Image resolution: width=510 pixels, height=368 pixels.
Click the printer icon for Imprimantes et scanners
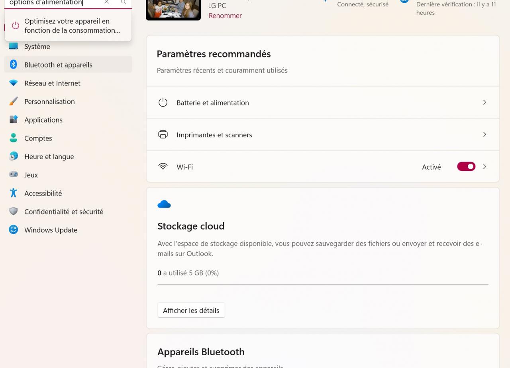[x=163, y=135]
